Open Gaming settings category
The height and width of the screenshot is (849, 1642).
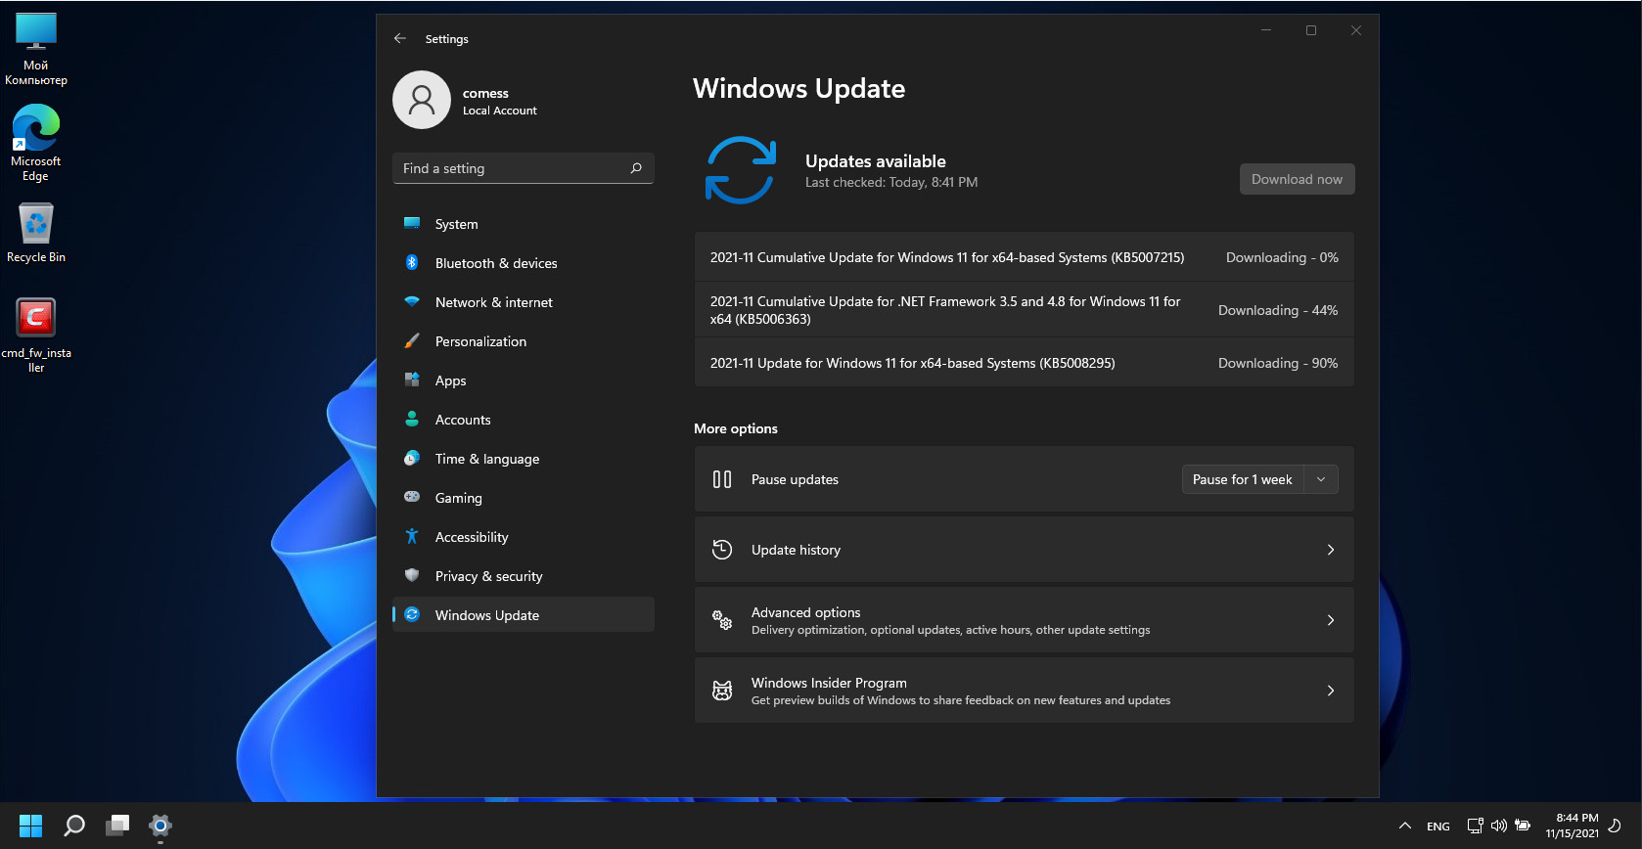[x=524, y=497]
